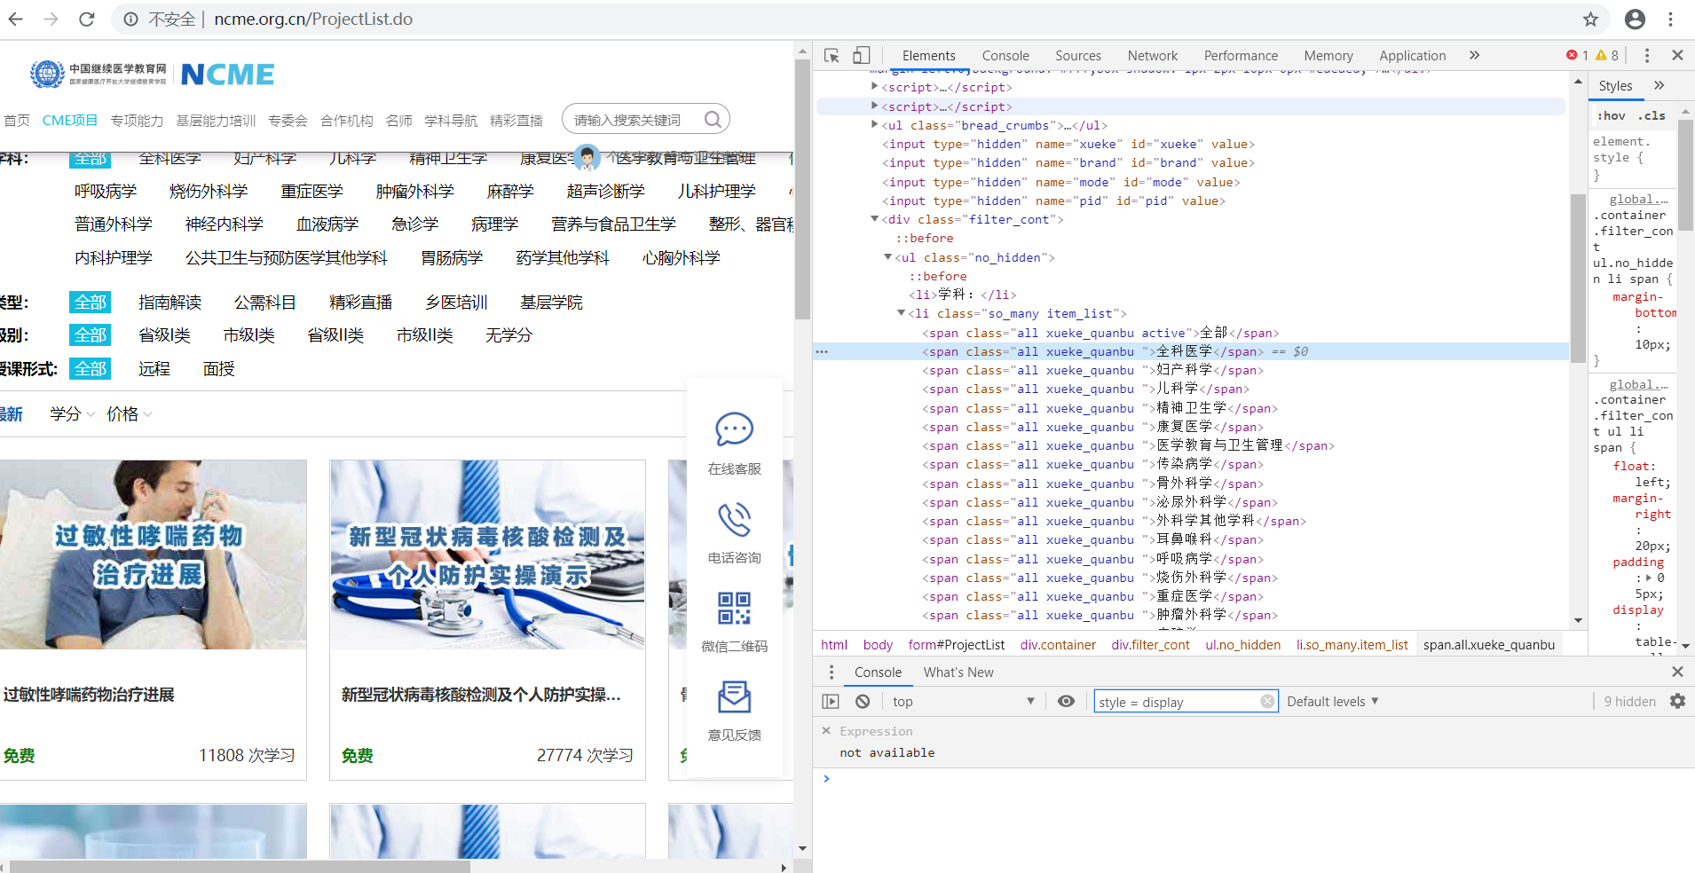Select the 肿瘤外科学 subject filter

[x=414, y=191]
